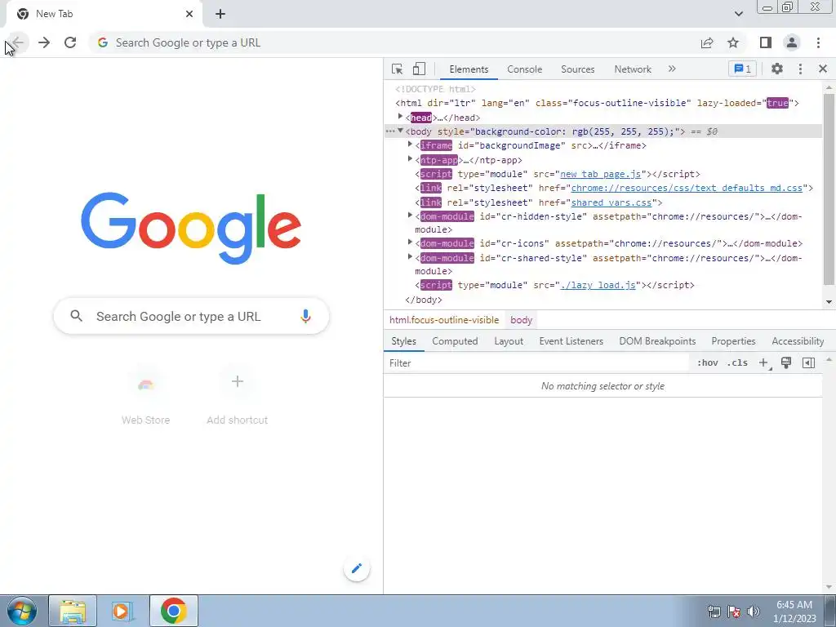
Task: Click the share page icon
Action: click(x=707, y=42)
